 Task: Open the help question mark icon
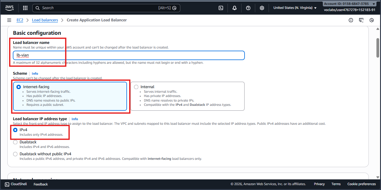click(248, 8)
